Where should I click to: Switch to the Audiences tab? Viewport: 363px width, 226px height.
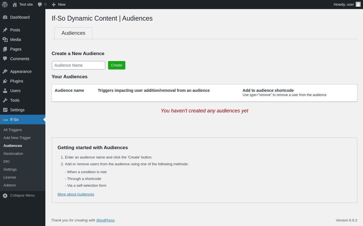73,33
